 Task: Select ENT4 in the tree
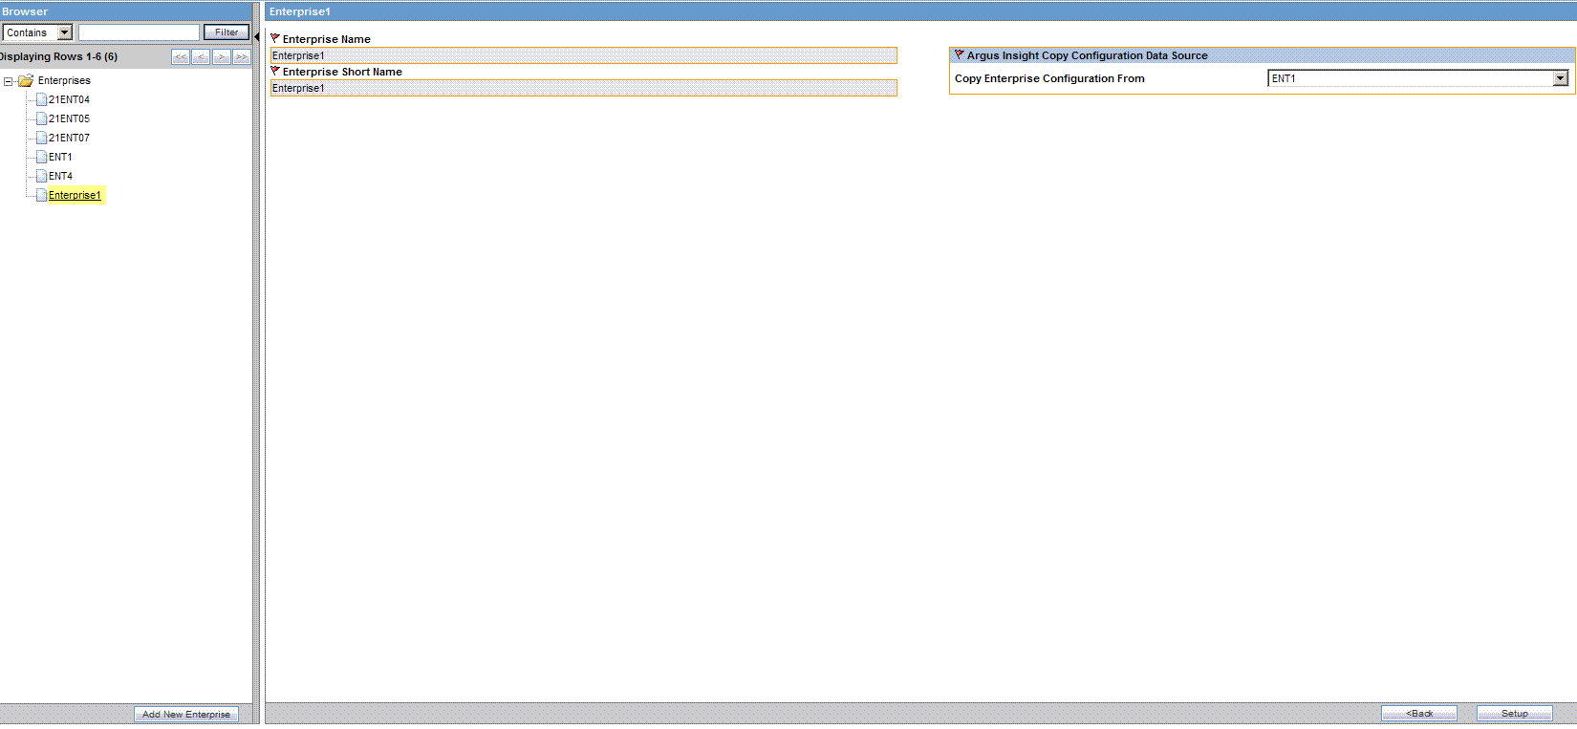pyautogui.click(x=60, y=176)
